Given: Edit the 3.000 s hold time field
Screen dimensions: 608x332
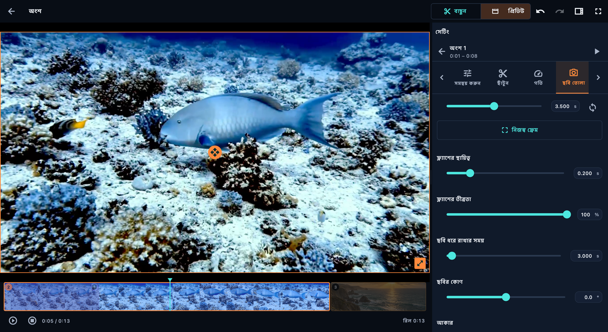Looking at the screenshot, I should 586,256.
